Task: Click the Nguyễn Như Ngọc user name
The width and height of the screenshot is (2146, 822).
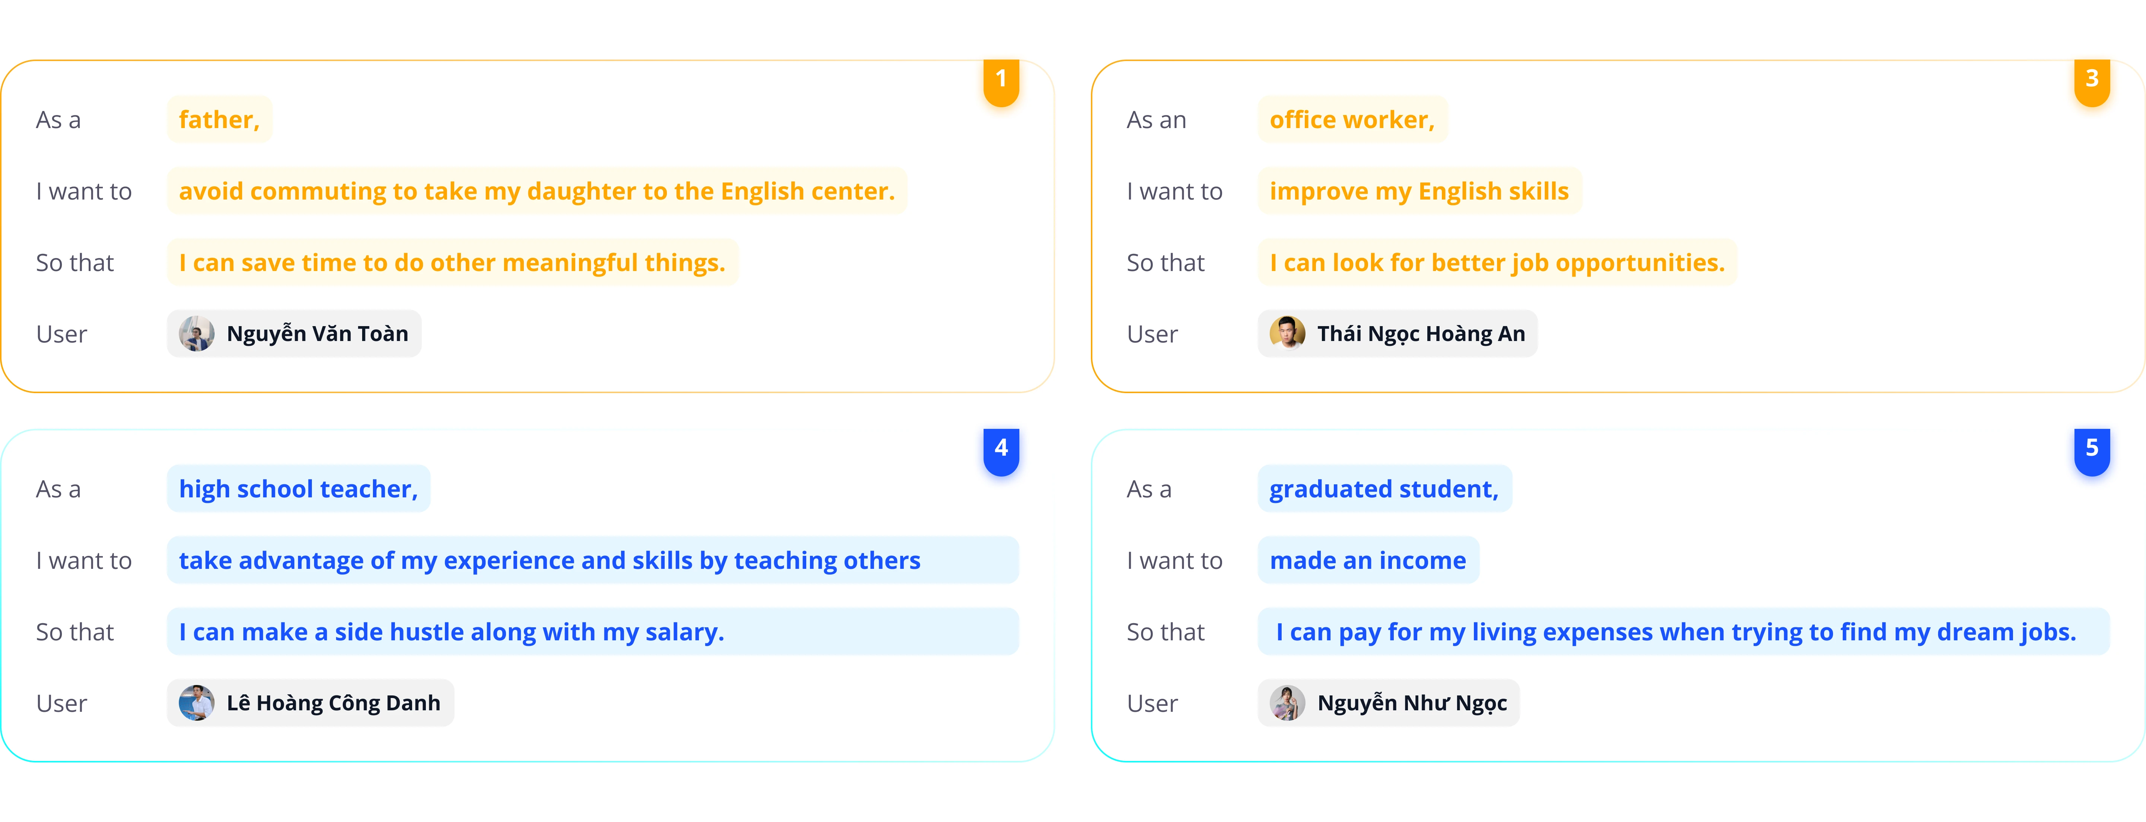Action: [1412, 703]
